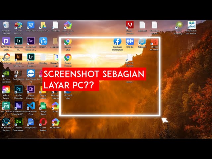Launch WPS PDF to Word shortcut
Screen dimensions: 212x159
click(6, 41)
